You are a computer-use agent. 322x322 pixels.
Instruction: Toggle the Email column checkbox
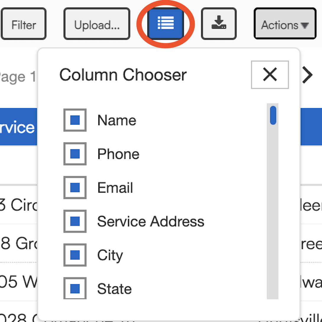(x=75, y=188)
